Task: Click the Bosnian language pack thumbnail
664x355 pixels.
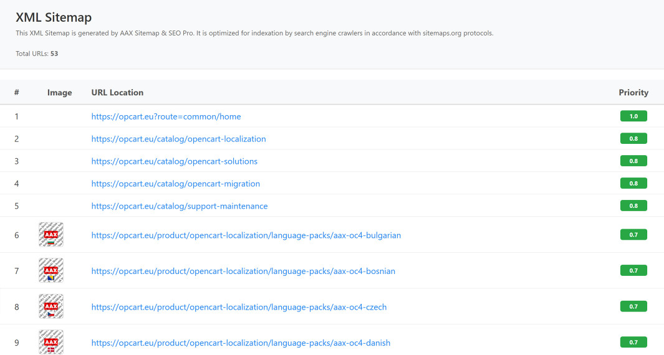Action: pyautogui.click(x=51, y=270)
